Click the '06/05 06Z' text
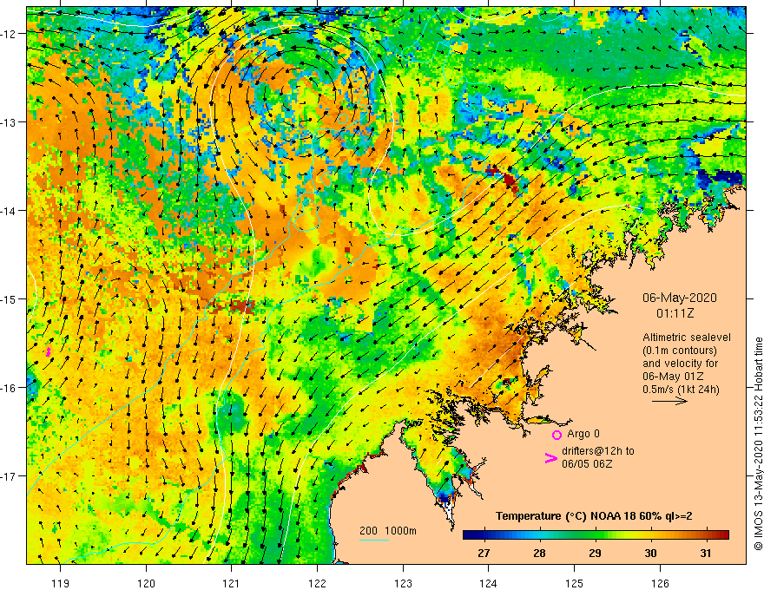 (x=587, y=464)
